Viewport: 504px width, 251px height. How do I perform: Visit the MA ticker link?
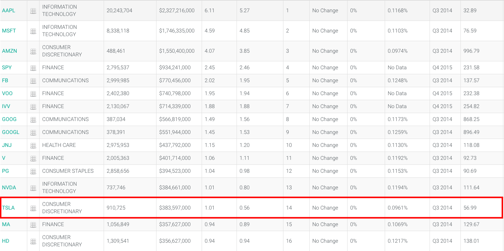pos(6,224)
